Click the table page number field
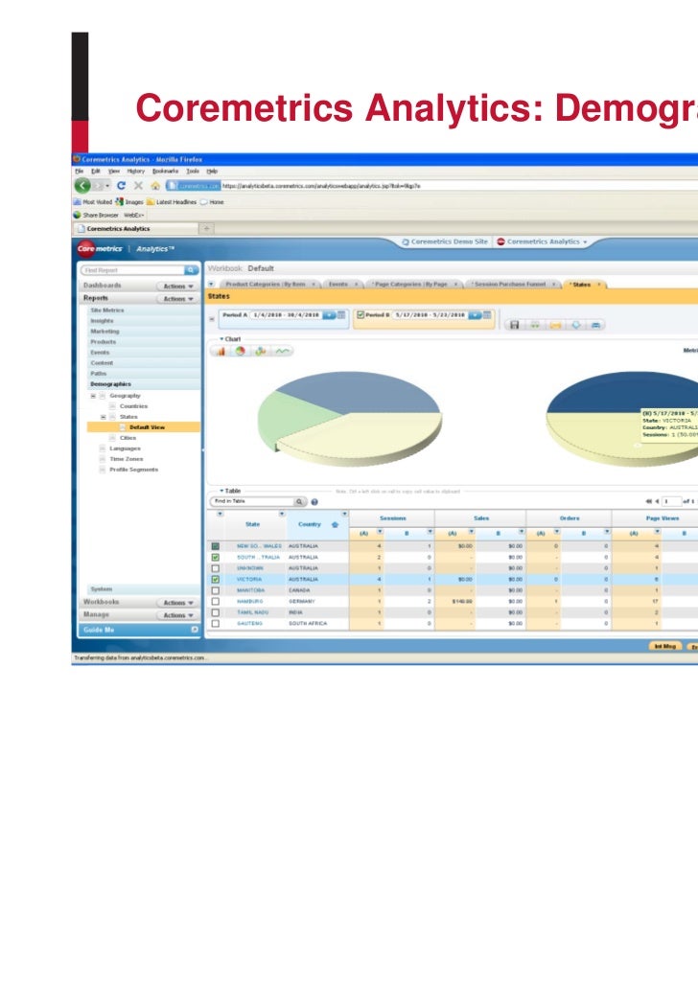 coord(671,501)
